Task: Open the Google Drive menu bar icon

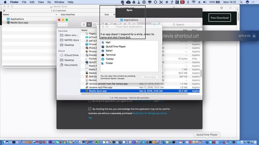Action: coord(134,2)
